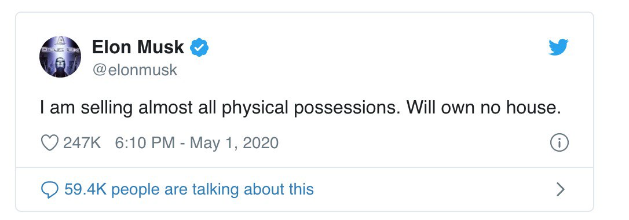Viewport: 629px width, 220px height.
Task: Open the @elonmusk handle link
Action: coord(135,70)
